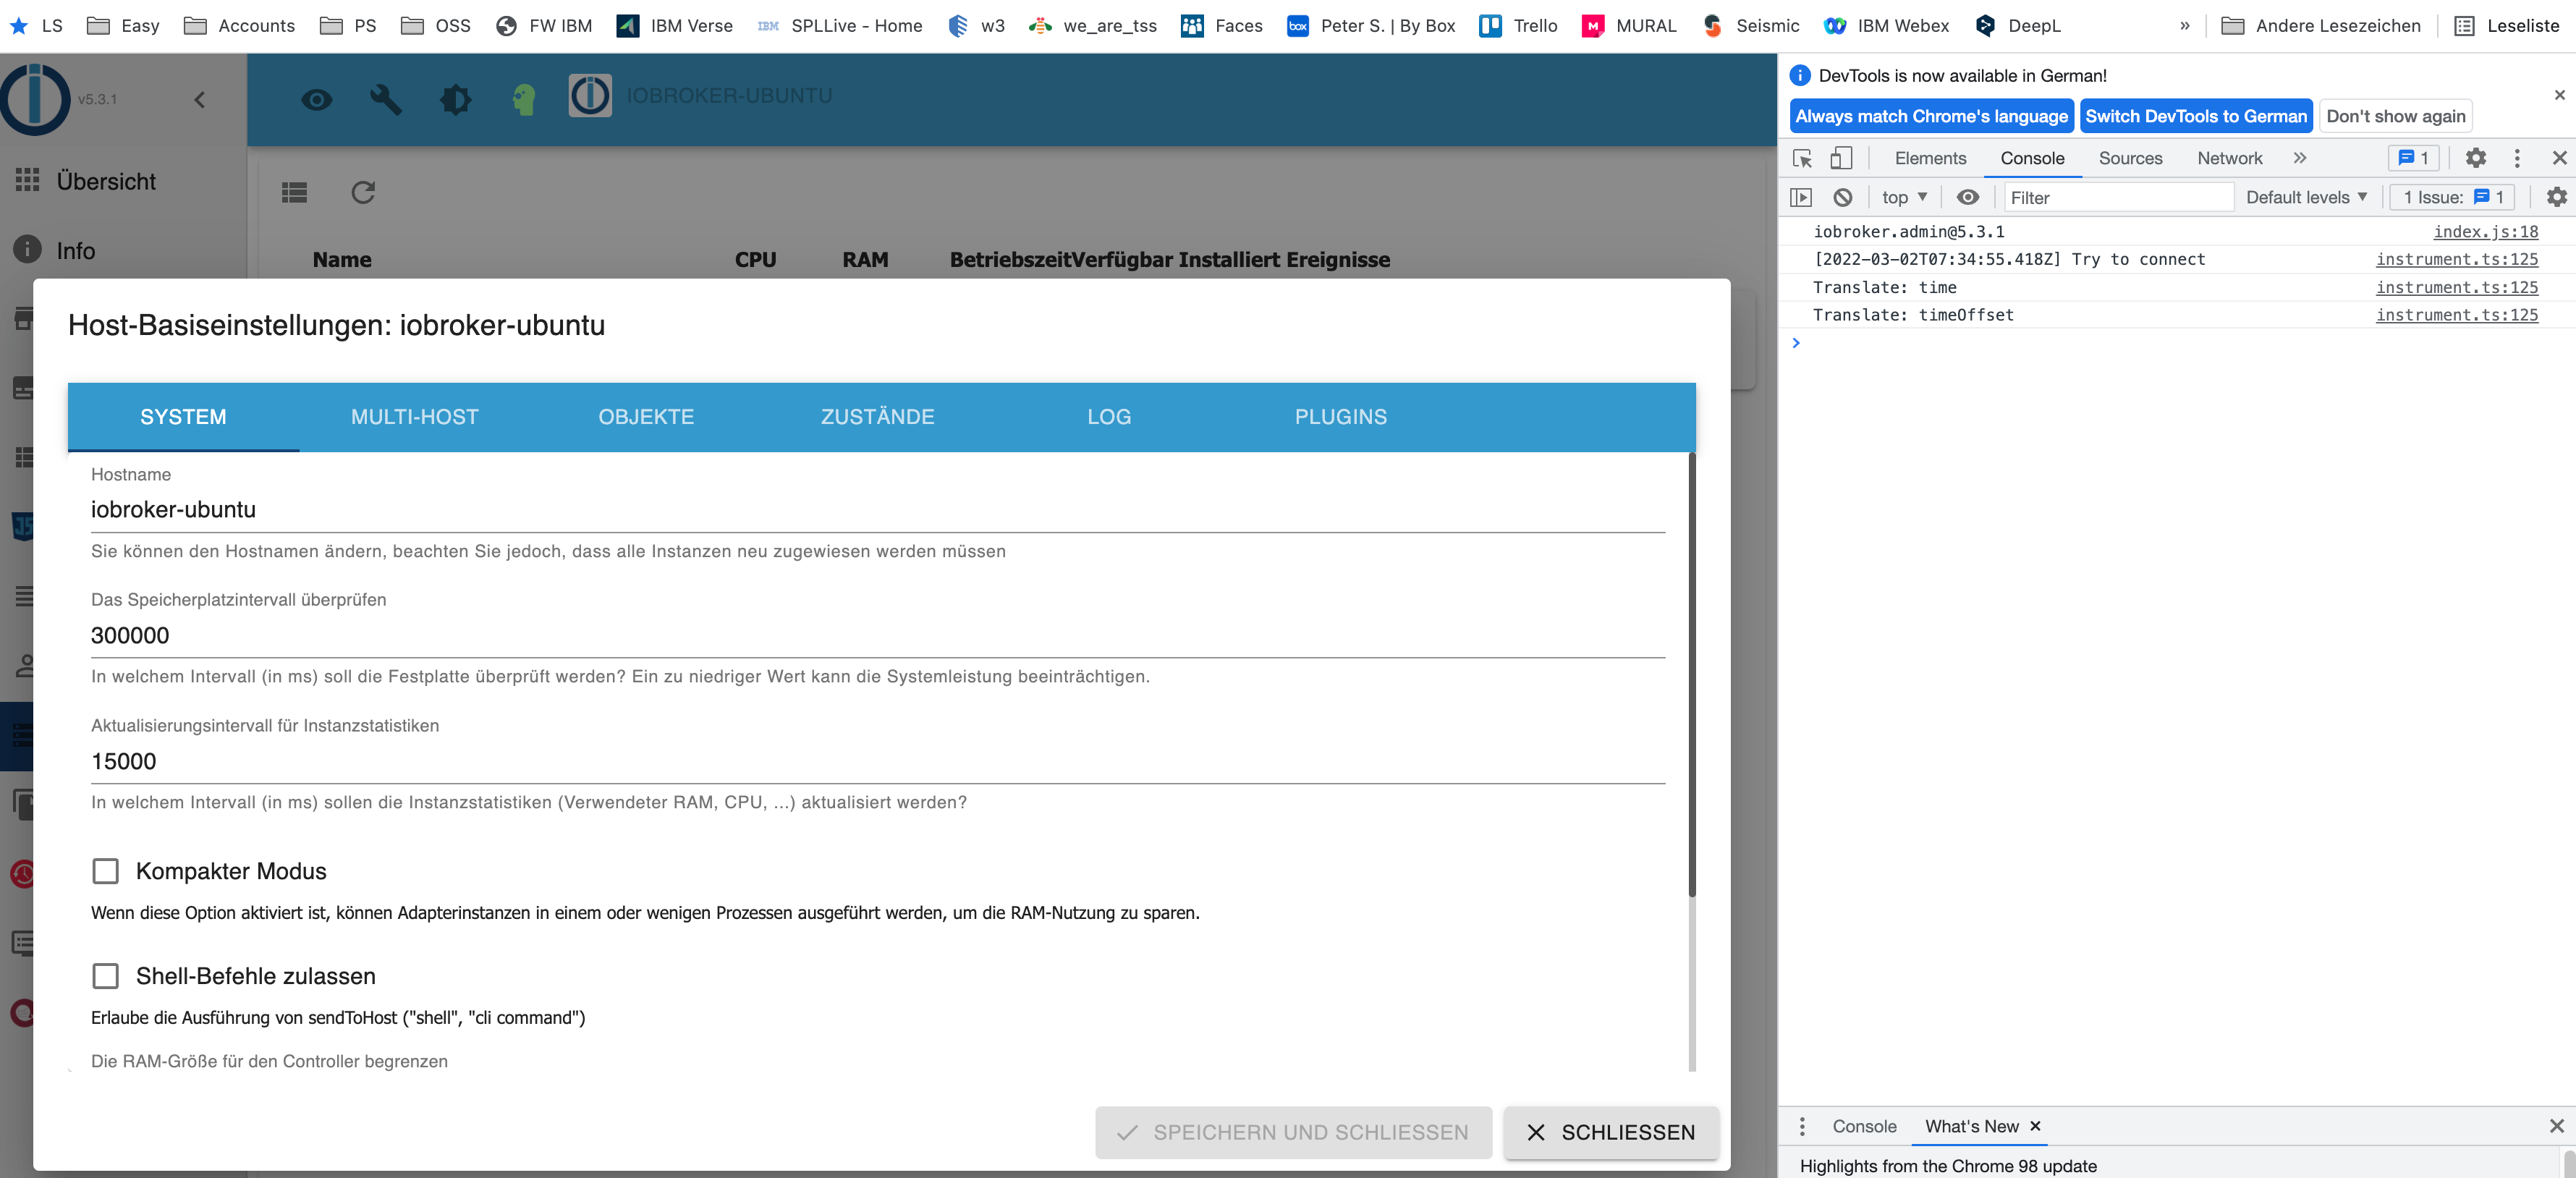Click drawer three-dot menu icon
The image size is (2576, 1178).
(x=1802, y=1126)
